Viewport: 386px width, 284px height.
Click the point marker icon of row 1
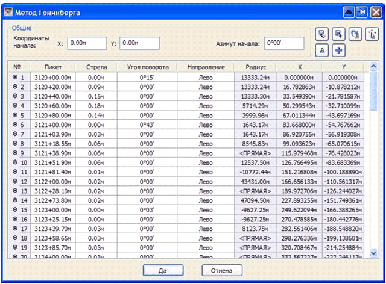[x=14, y=77]
